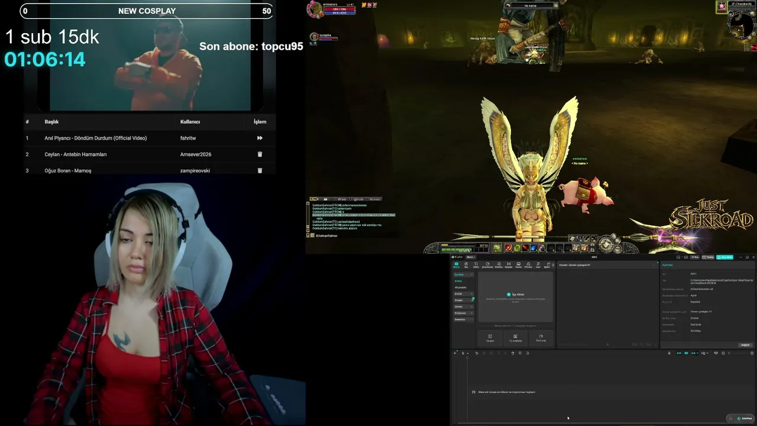757x426 pixels.
Task: Click the CapCut timeline undo icon
Action: click(x=477, y=353)
